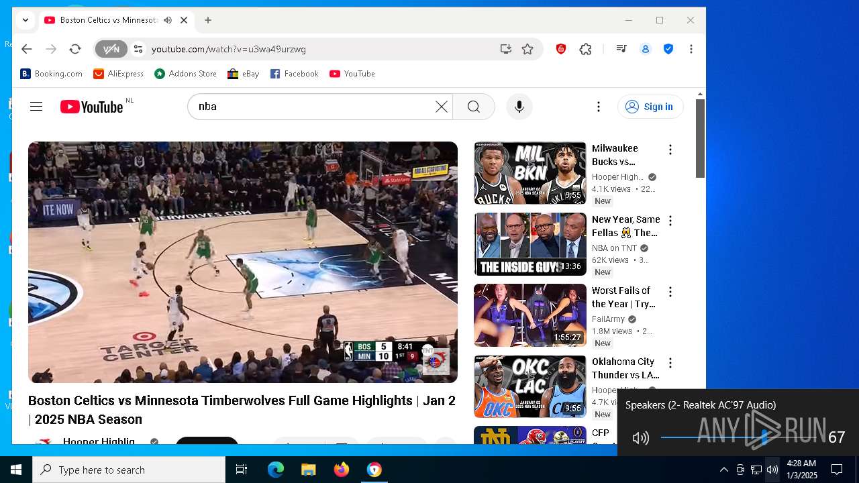859x483 pixels.
Task: Open YouTube settings three-dot menu
Action: 599,107
